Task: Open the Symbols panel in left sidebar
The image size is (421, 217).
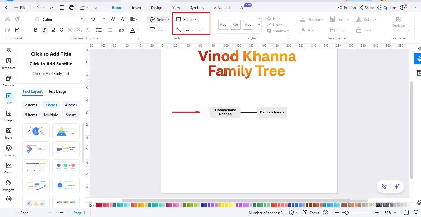Action: (8, 81)
